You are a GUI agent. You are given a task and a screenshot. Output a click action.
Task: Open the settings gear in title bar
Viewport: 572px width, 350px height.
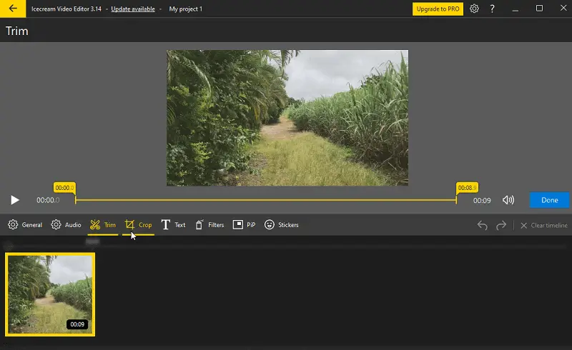(x=474, y=9)
